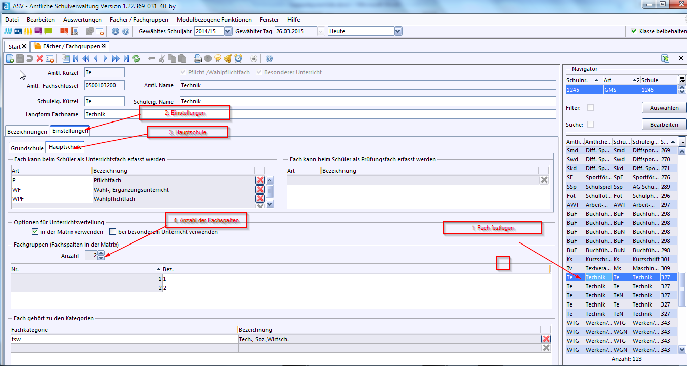
Task: Click the red X delete icon in the toolbar
Action: [40, 58]
